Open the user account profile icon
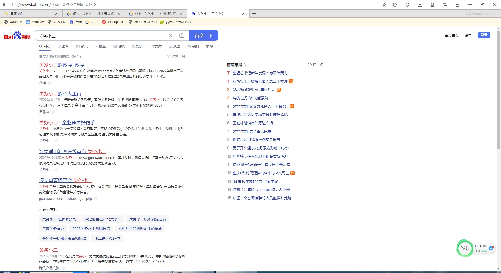This screenshot has height=273, width=501. (432, 5)
